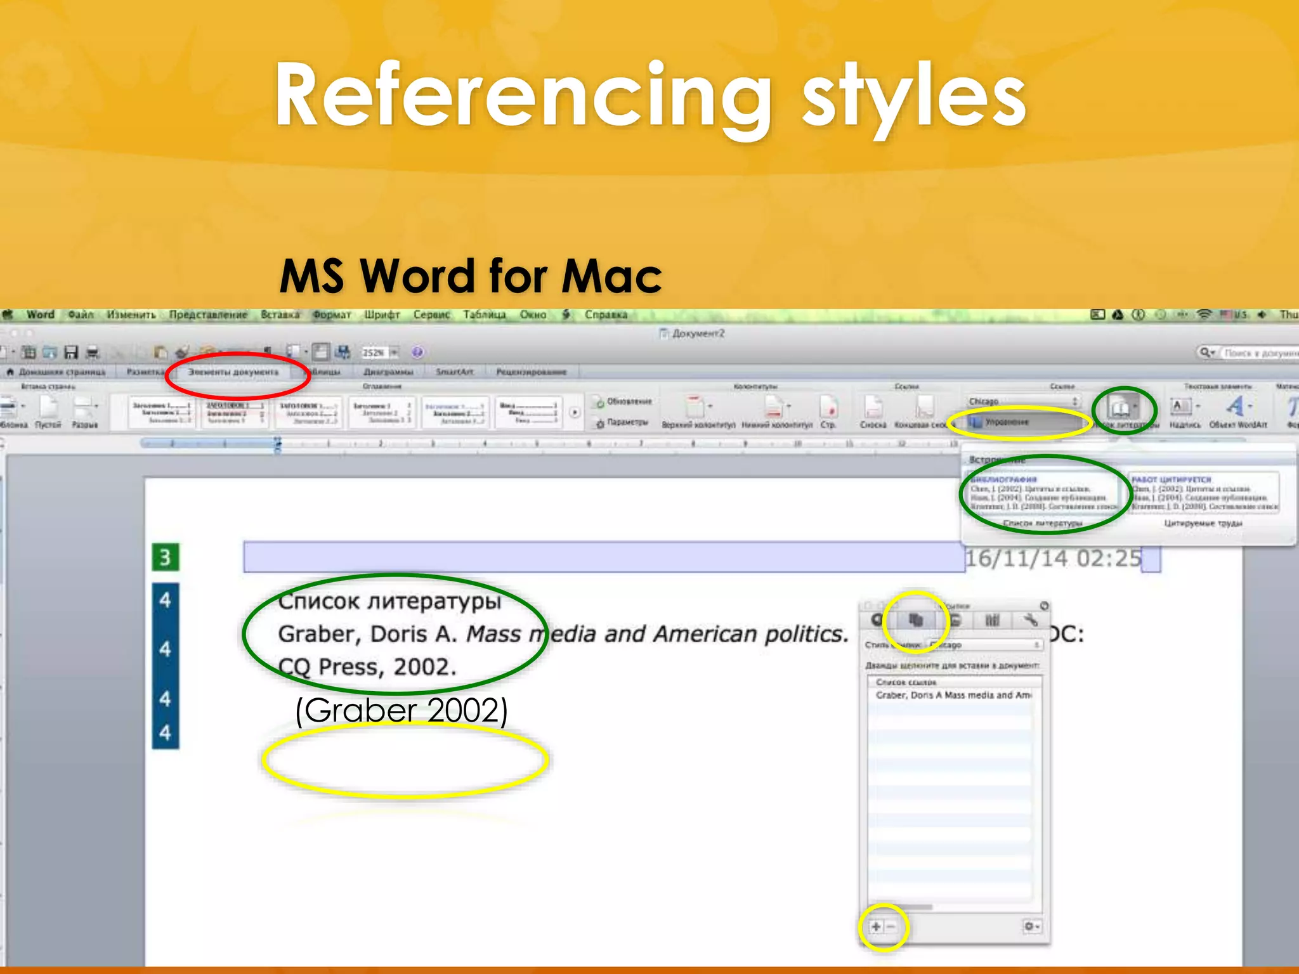
Task: Open the Формат menu
Action: [331, 315]
